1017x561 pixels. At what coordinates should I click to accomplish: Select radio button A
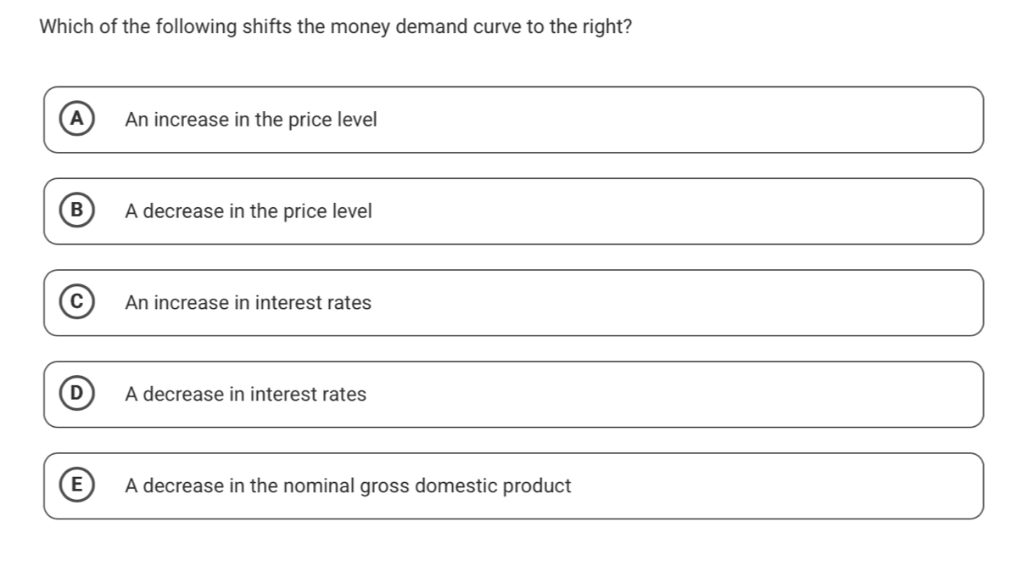pos(77,120)
